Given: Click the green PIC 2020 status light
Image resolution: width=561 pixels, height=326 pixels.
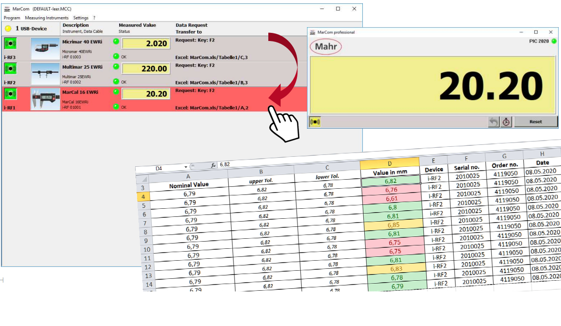Looking at the screenshot, I should [x=554, y=41].
